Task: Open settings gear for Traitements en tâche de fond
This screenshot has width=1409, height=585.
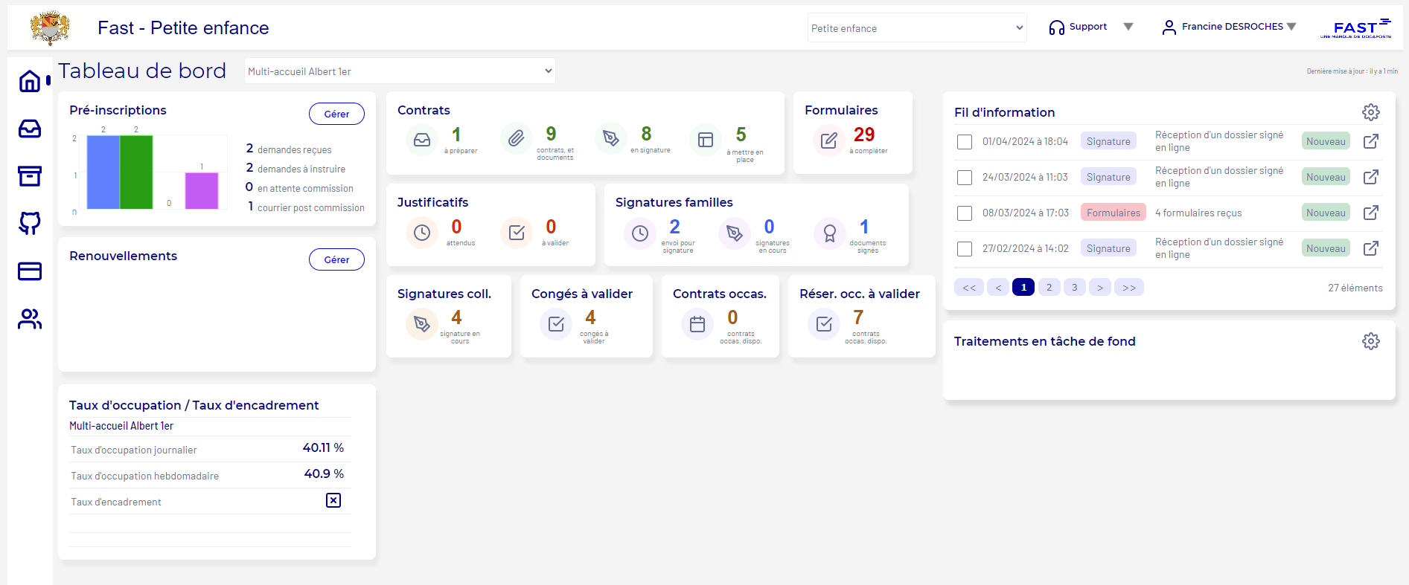Action: pyautogui.click(x=1371, y=341)
